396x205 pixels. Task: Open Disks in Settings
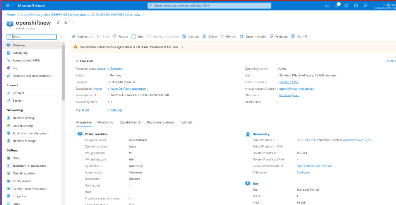(16, 158)
